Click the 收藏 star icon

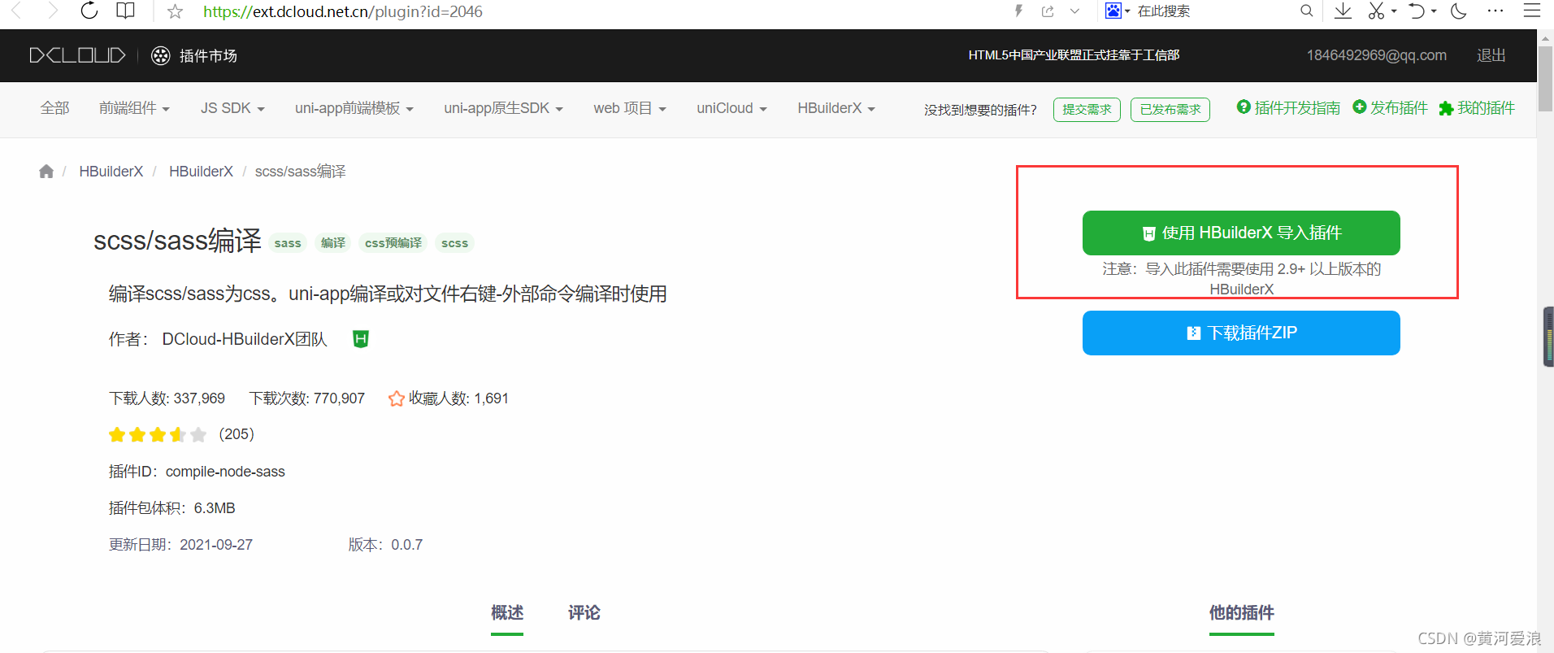[397, 398]
